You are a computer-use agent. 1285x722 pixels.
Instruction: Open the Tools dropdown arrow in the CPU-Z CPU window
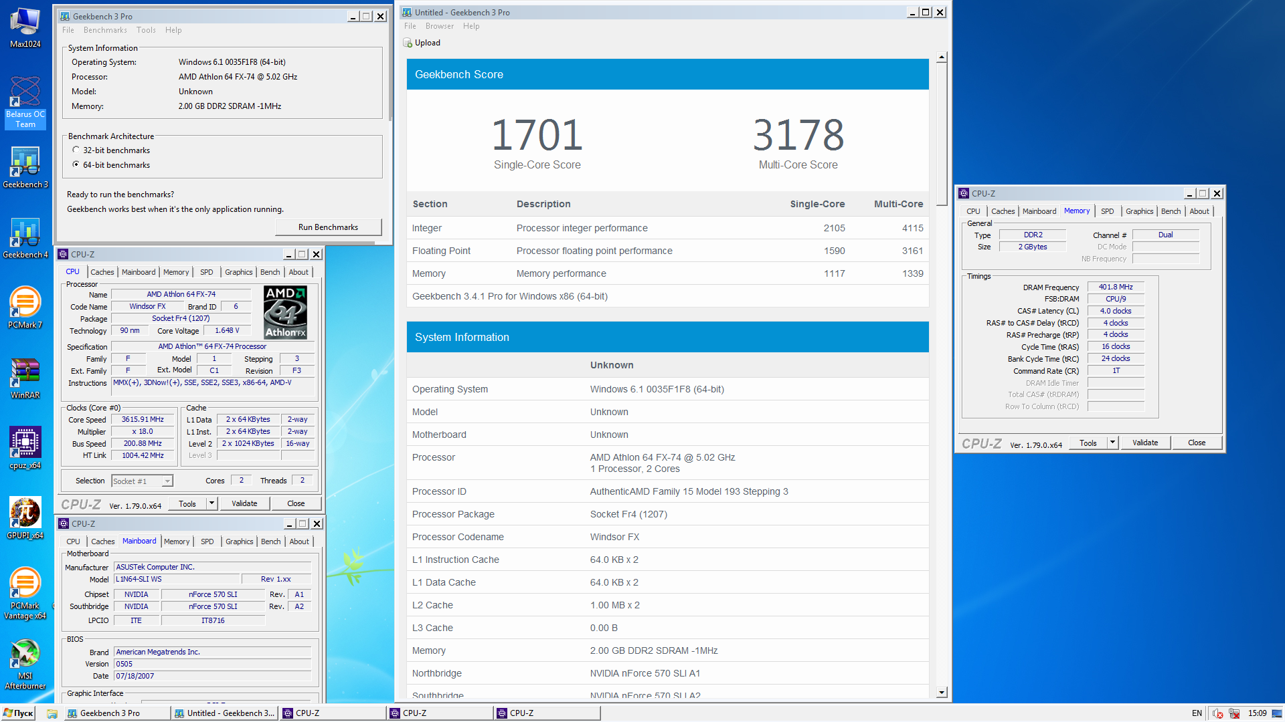211,503
